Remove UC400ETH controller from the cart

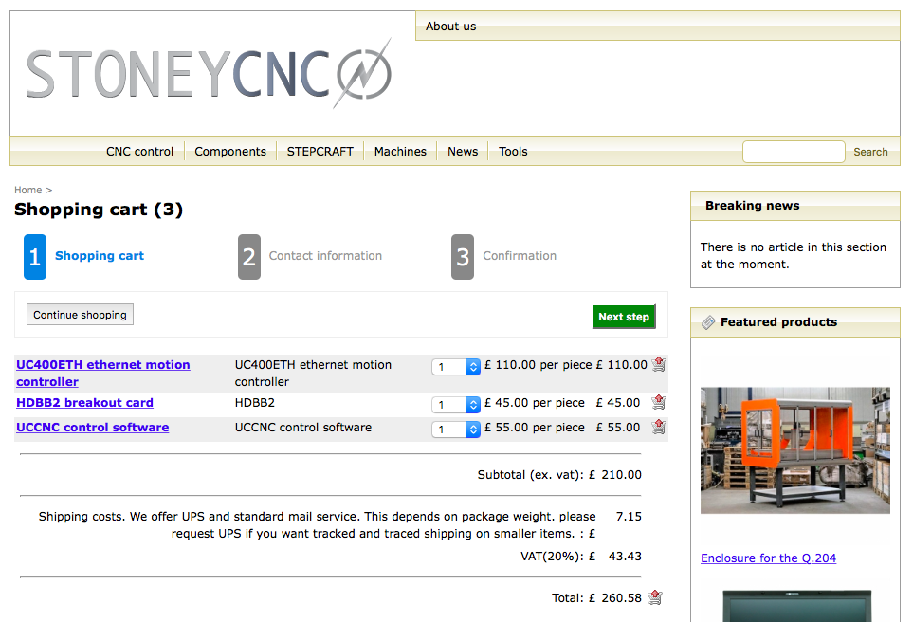(659, 364)
